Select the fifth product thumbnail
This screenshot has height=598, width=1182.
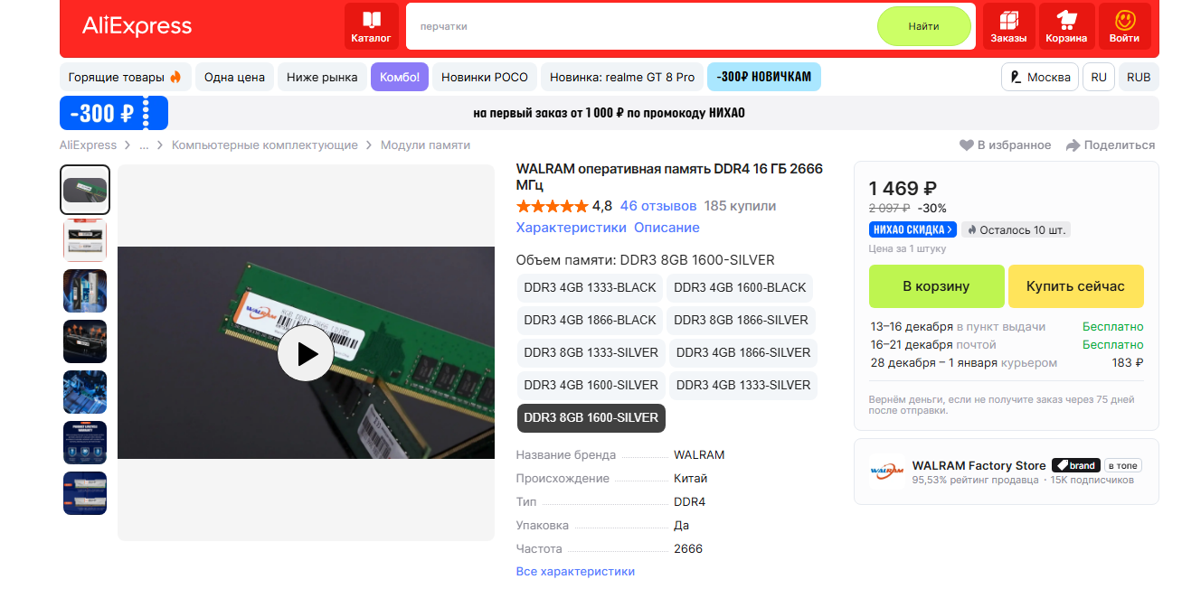85,392
